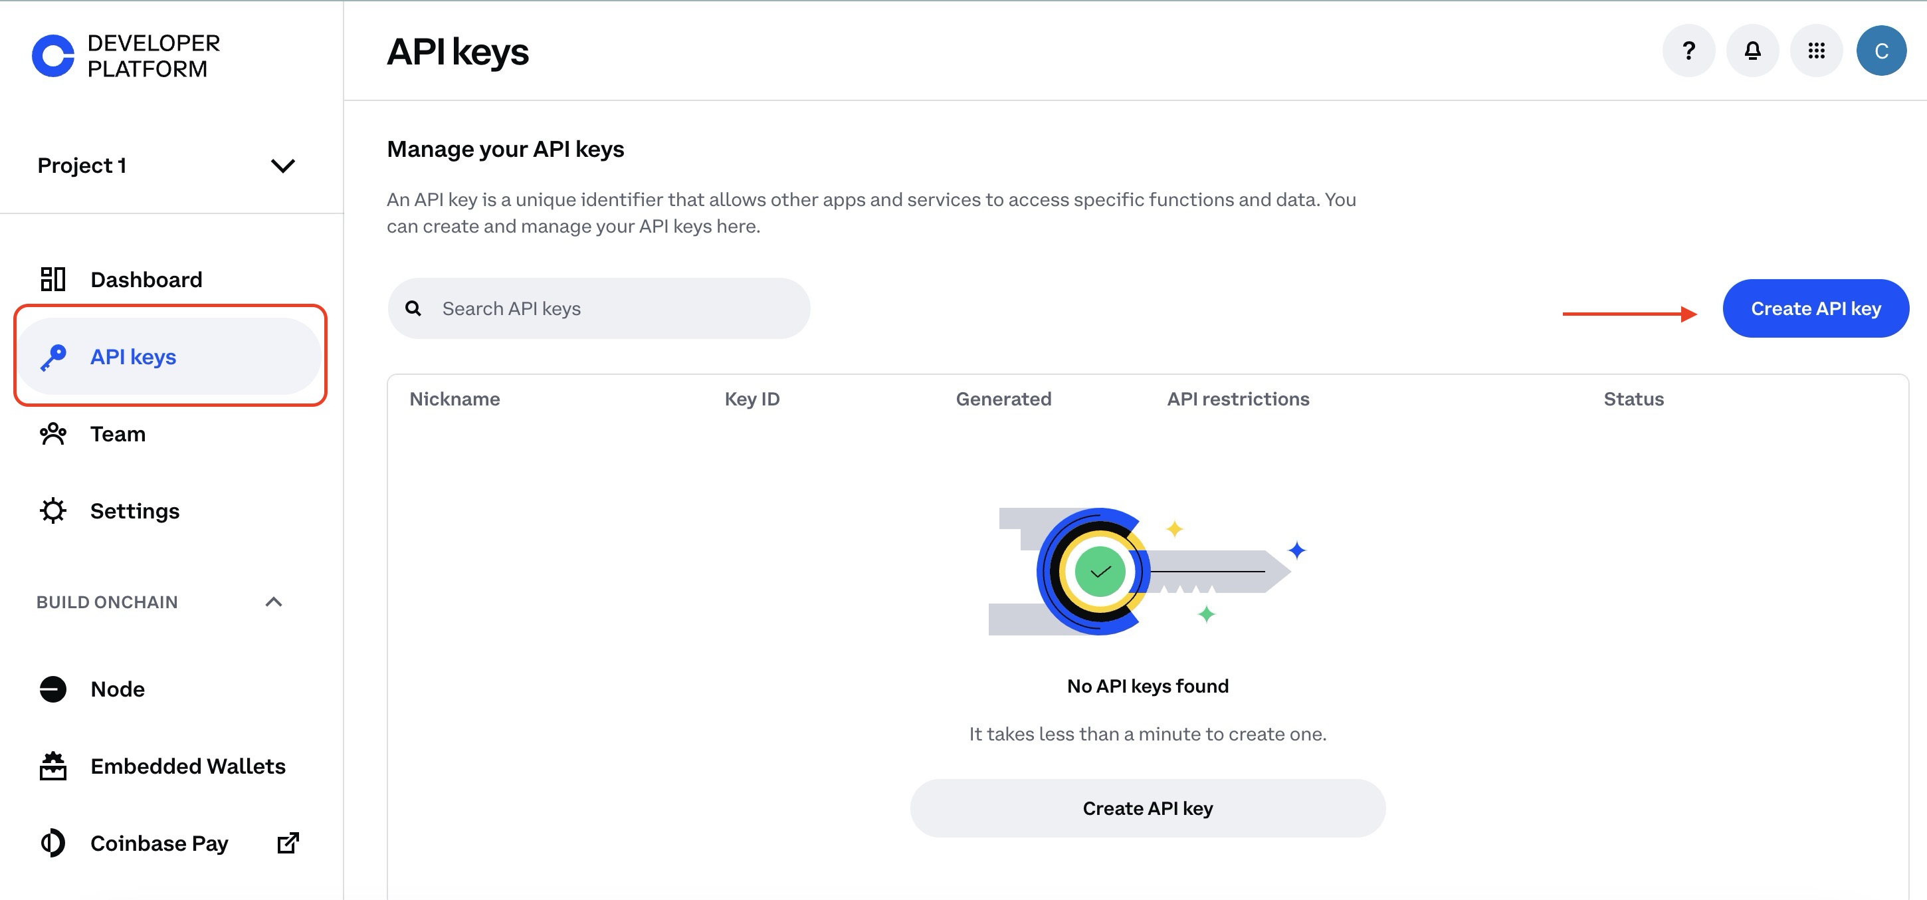Image resolution: width=1927 pixels, height=900 pixels.
Task: Click the API keys key icon
Action: coord(53,357)
